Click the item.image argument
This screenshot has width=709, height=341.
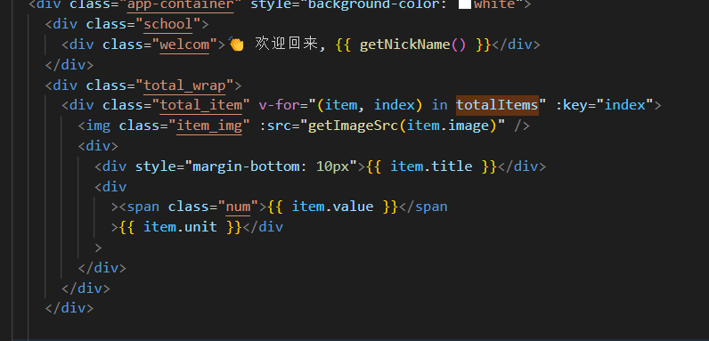[x=448, y=126]
